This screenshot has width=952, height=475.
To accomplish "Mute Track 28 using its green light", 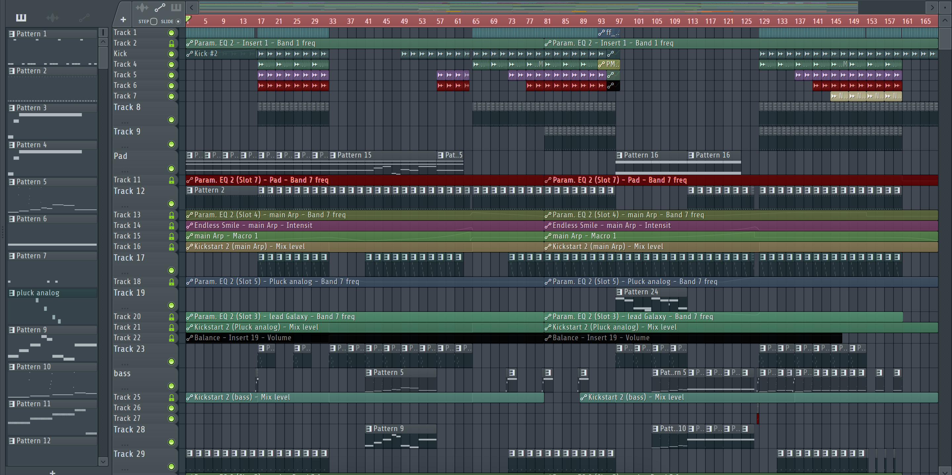I will click(x=171, y=442).
